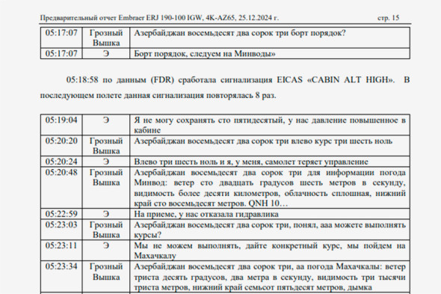Click the line 'последующем полете данная сигнализация повторялась 8 раз.'
Image resolution: width=441 pixels, height=294 pixels.
(158, 95)
